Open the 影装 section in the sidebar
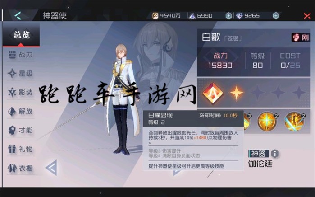 pyautogui.click(x=21, y=93)
